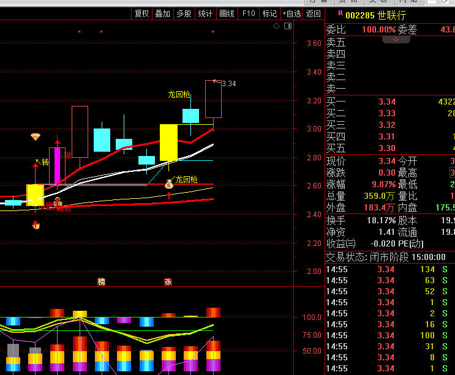Click the diamond gem signal icon on chart
This screenshot has height=375, width=455.
36,137
